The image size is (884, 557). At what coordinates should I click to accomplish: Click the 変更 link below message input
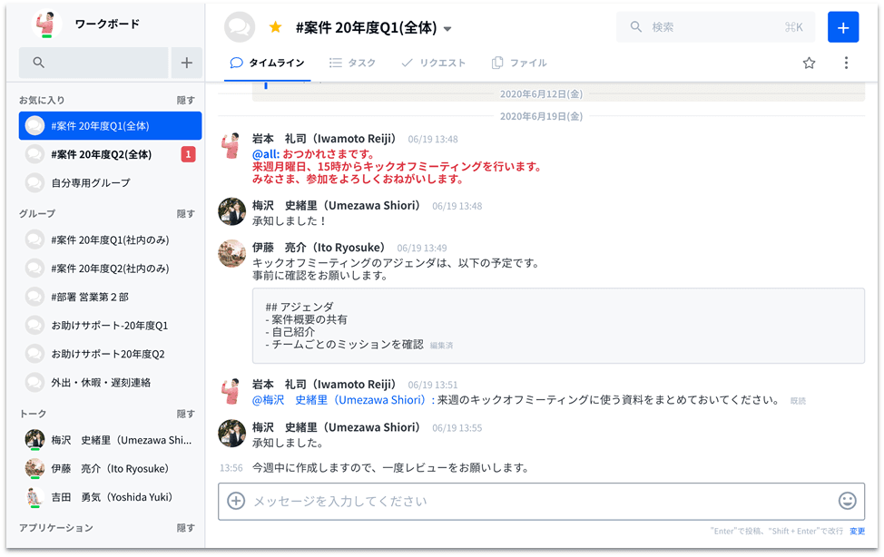(x=857, y=531)
